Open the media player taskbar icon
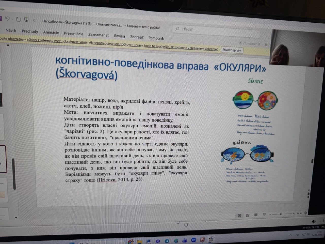 click(x=211, y=239)
